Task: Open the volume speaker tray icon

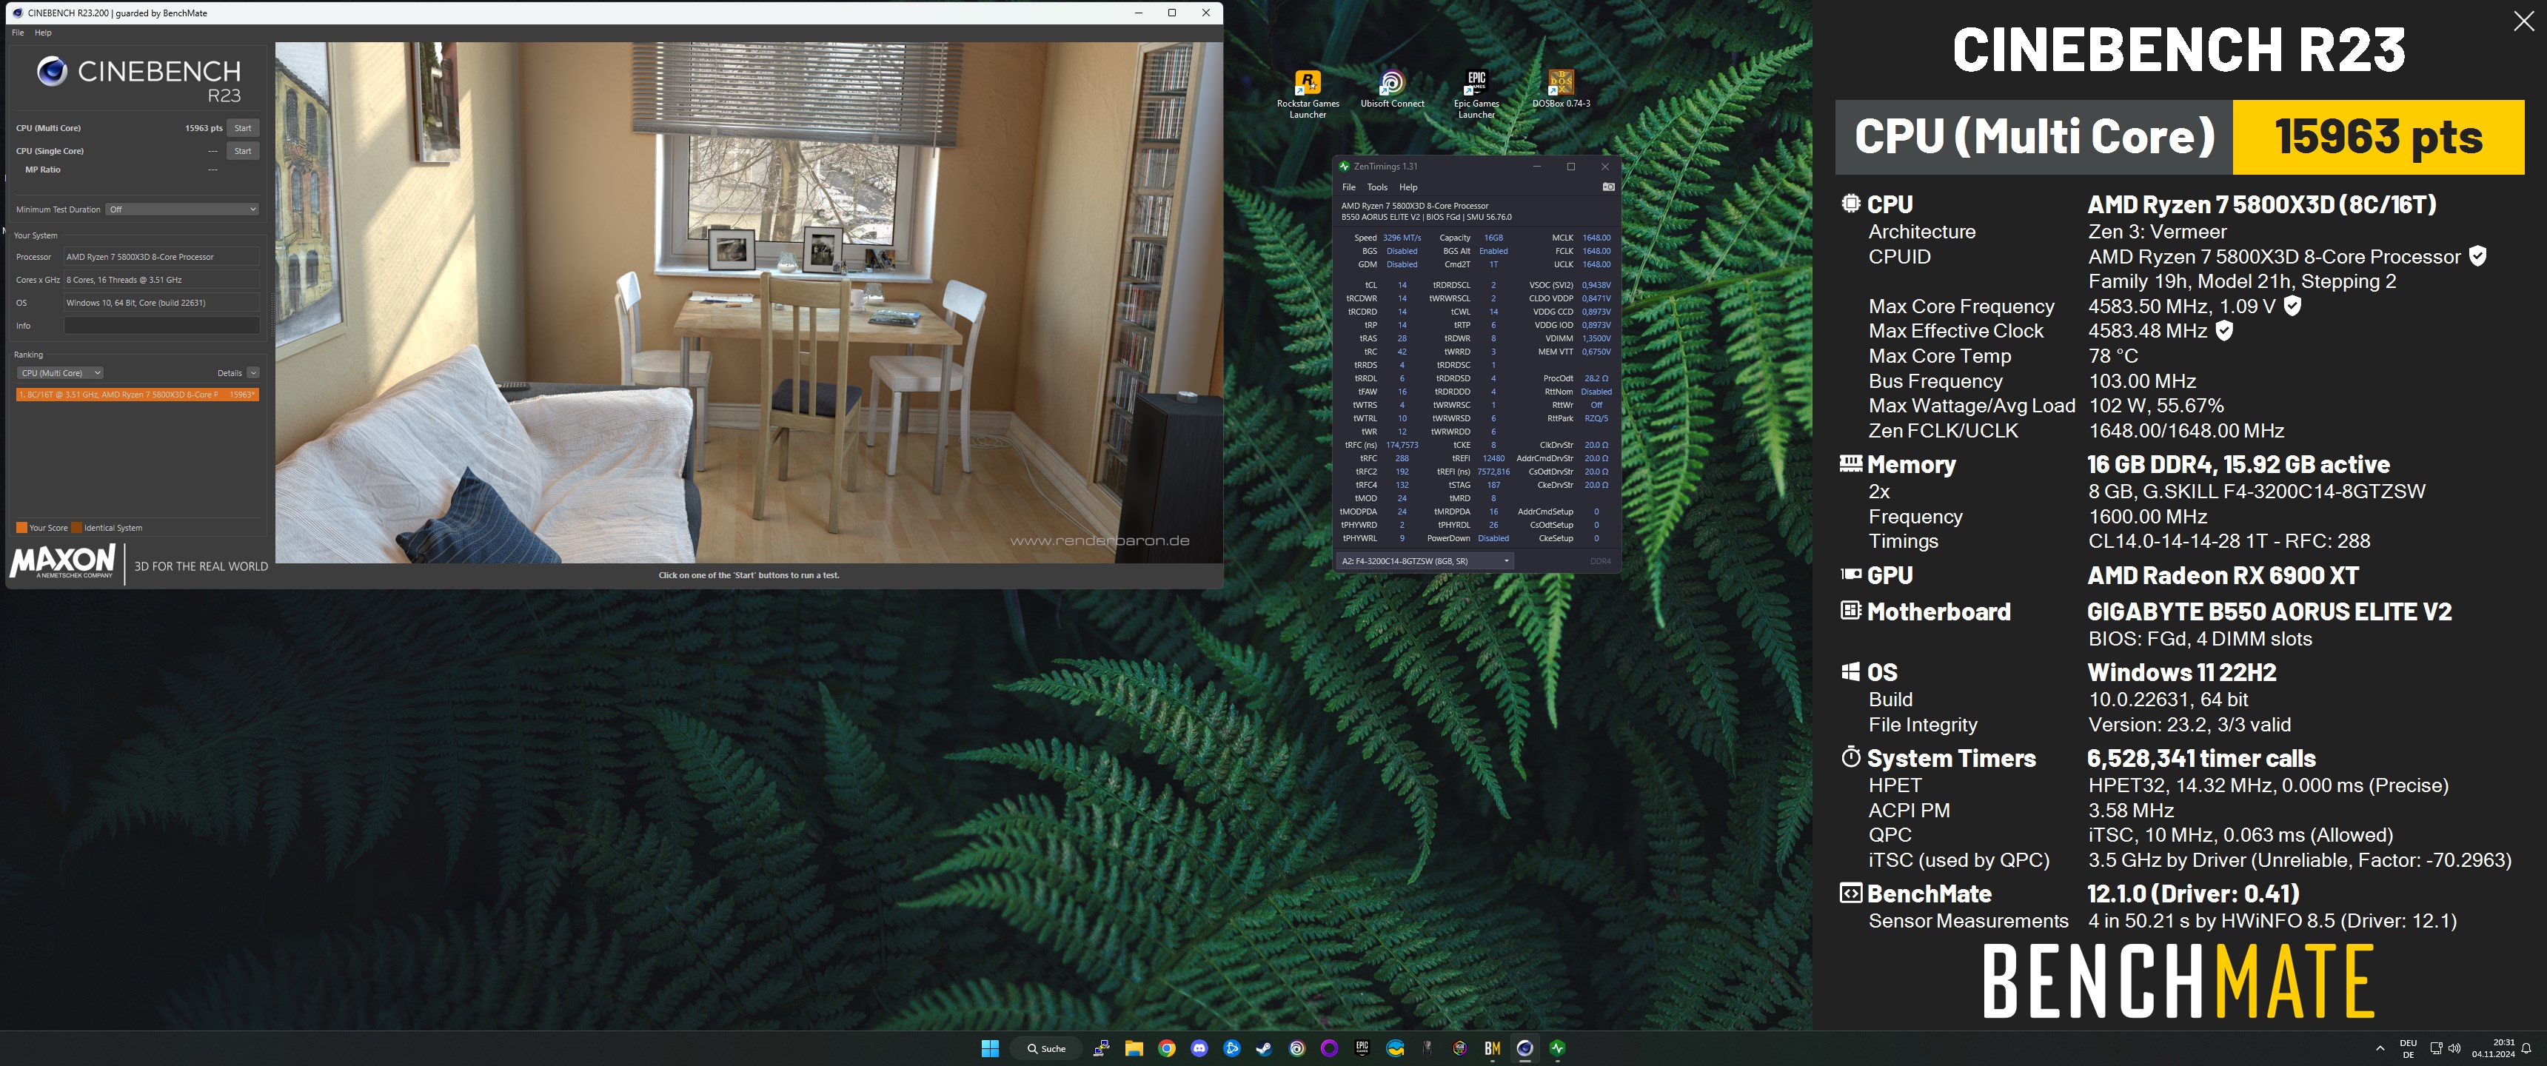Action: coord(2454,1048)
